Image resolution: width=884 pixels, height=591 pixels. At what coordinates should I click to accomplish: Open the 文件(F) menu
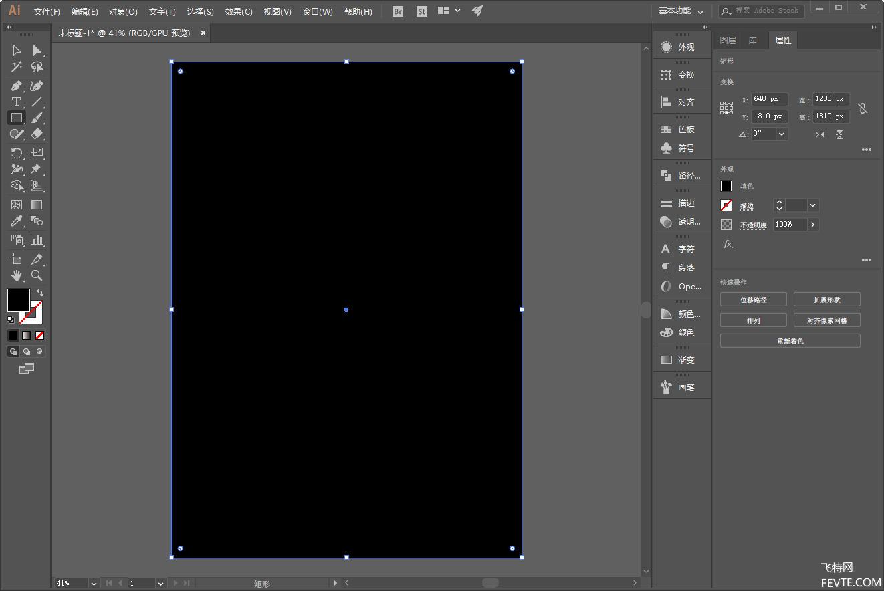(47, 12)
